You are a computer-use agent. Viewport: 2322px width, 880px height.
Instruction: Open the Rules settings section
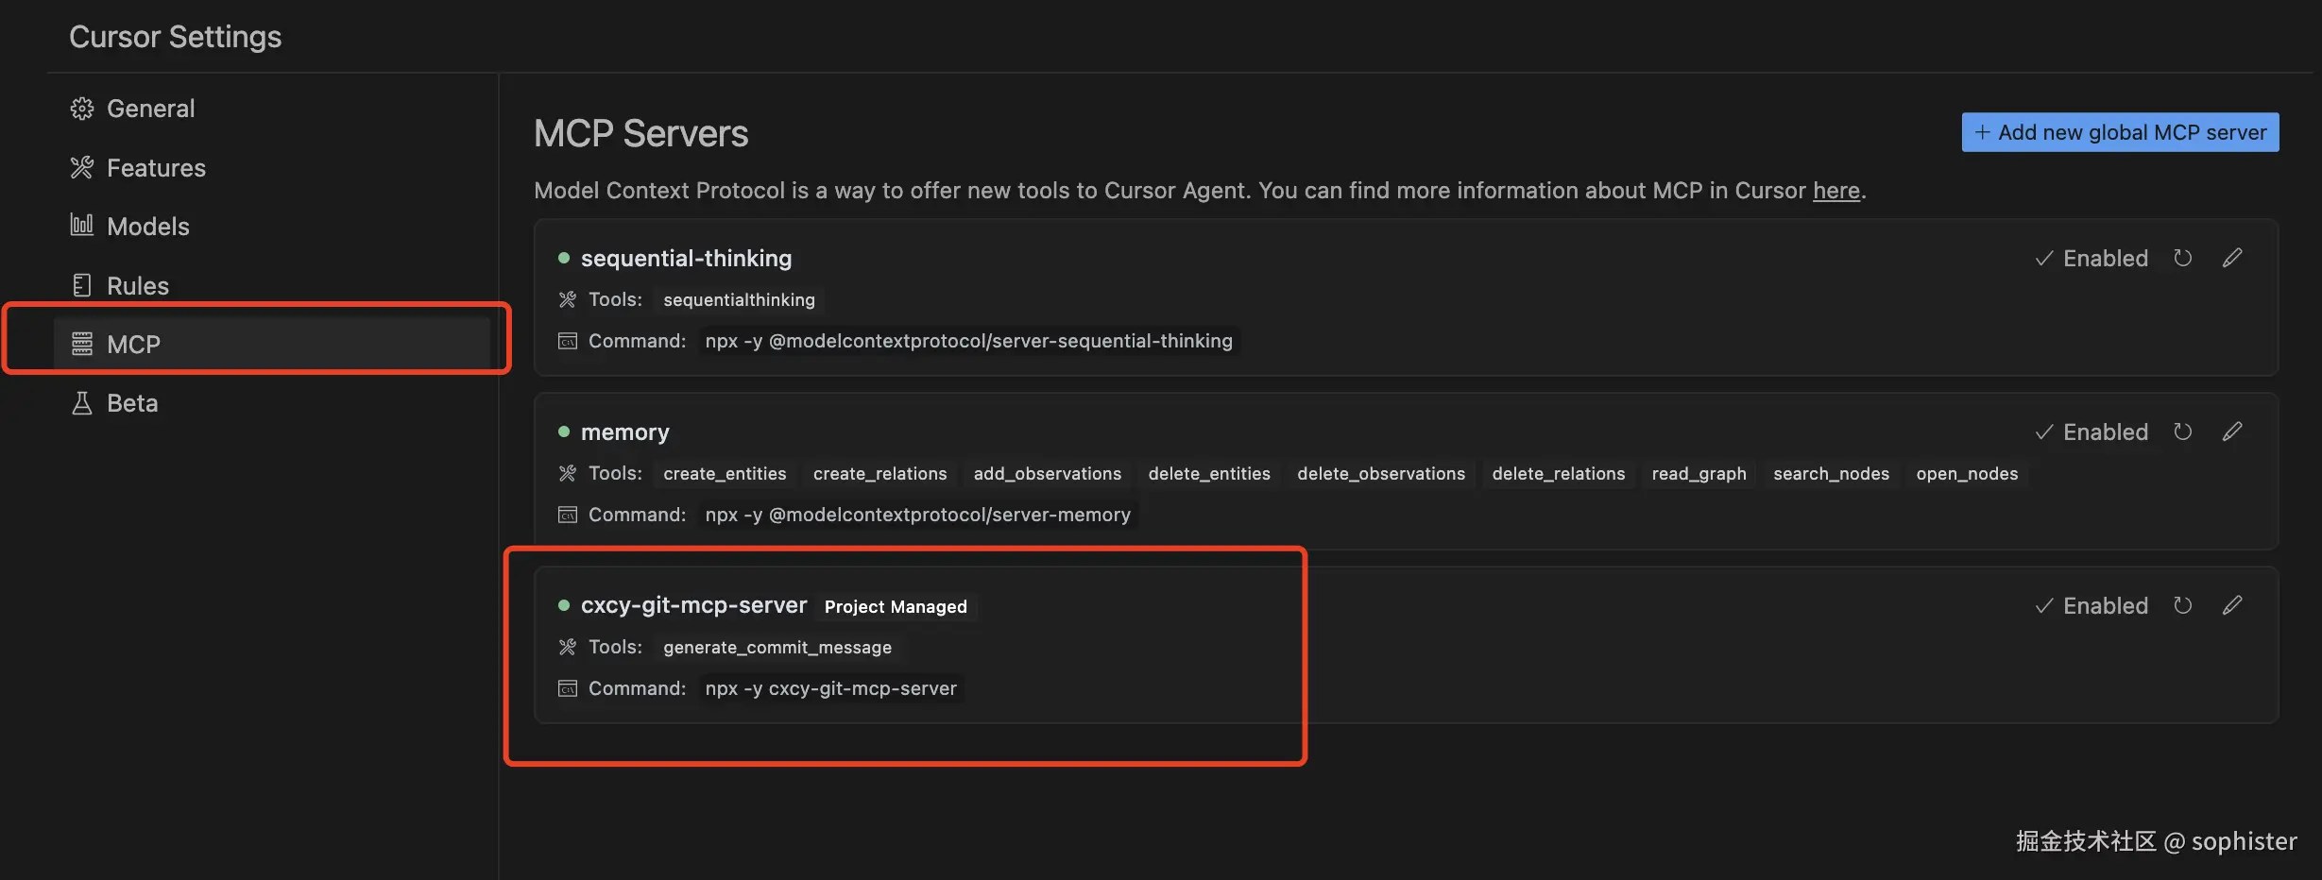pos(272,285)
